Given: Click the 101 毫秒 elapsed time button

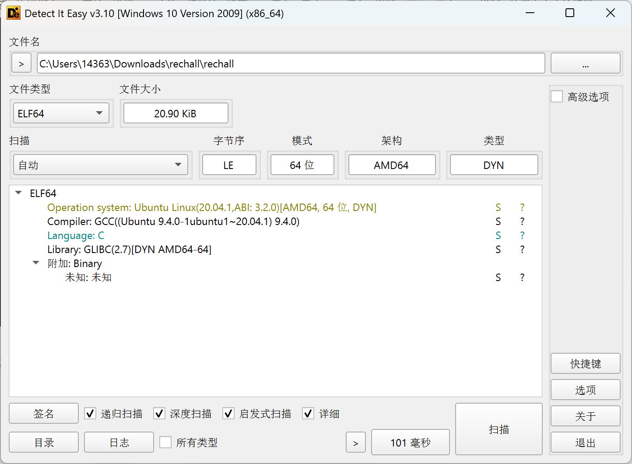Looking at the screenshot, I should point(411,442).
